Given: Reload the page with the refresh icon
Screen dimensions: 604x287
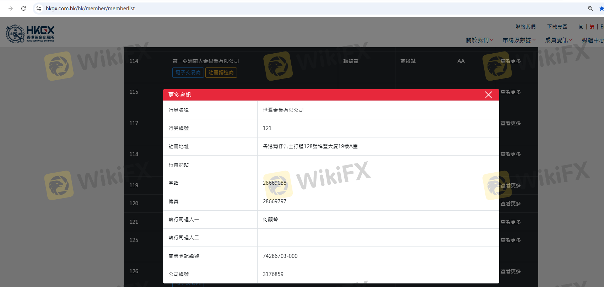Looking at the screenshot, I should (23, 9).
